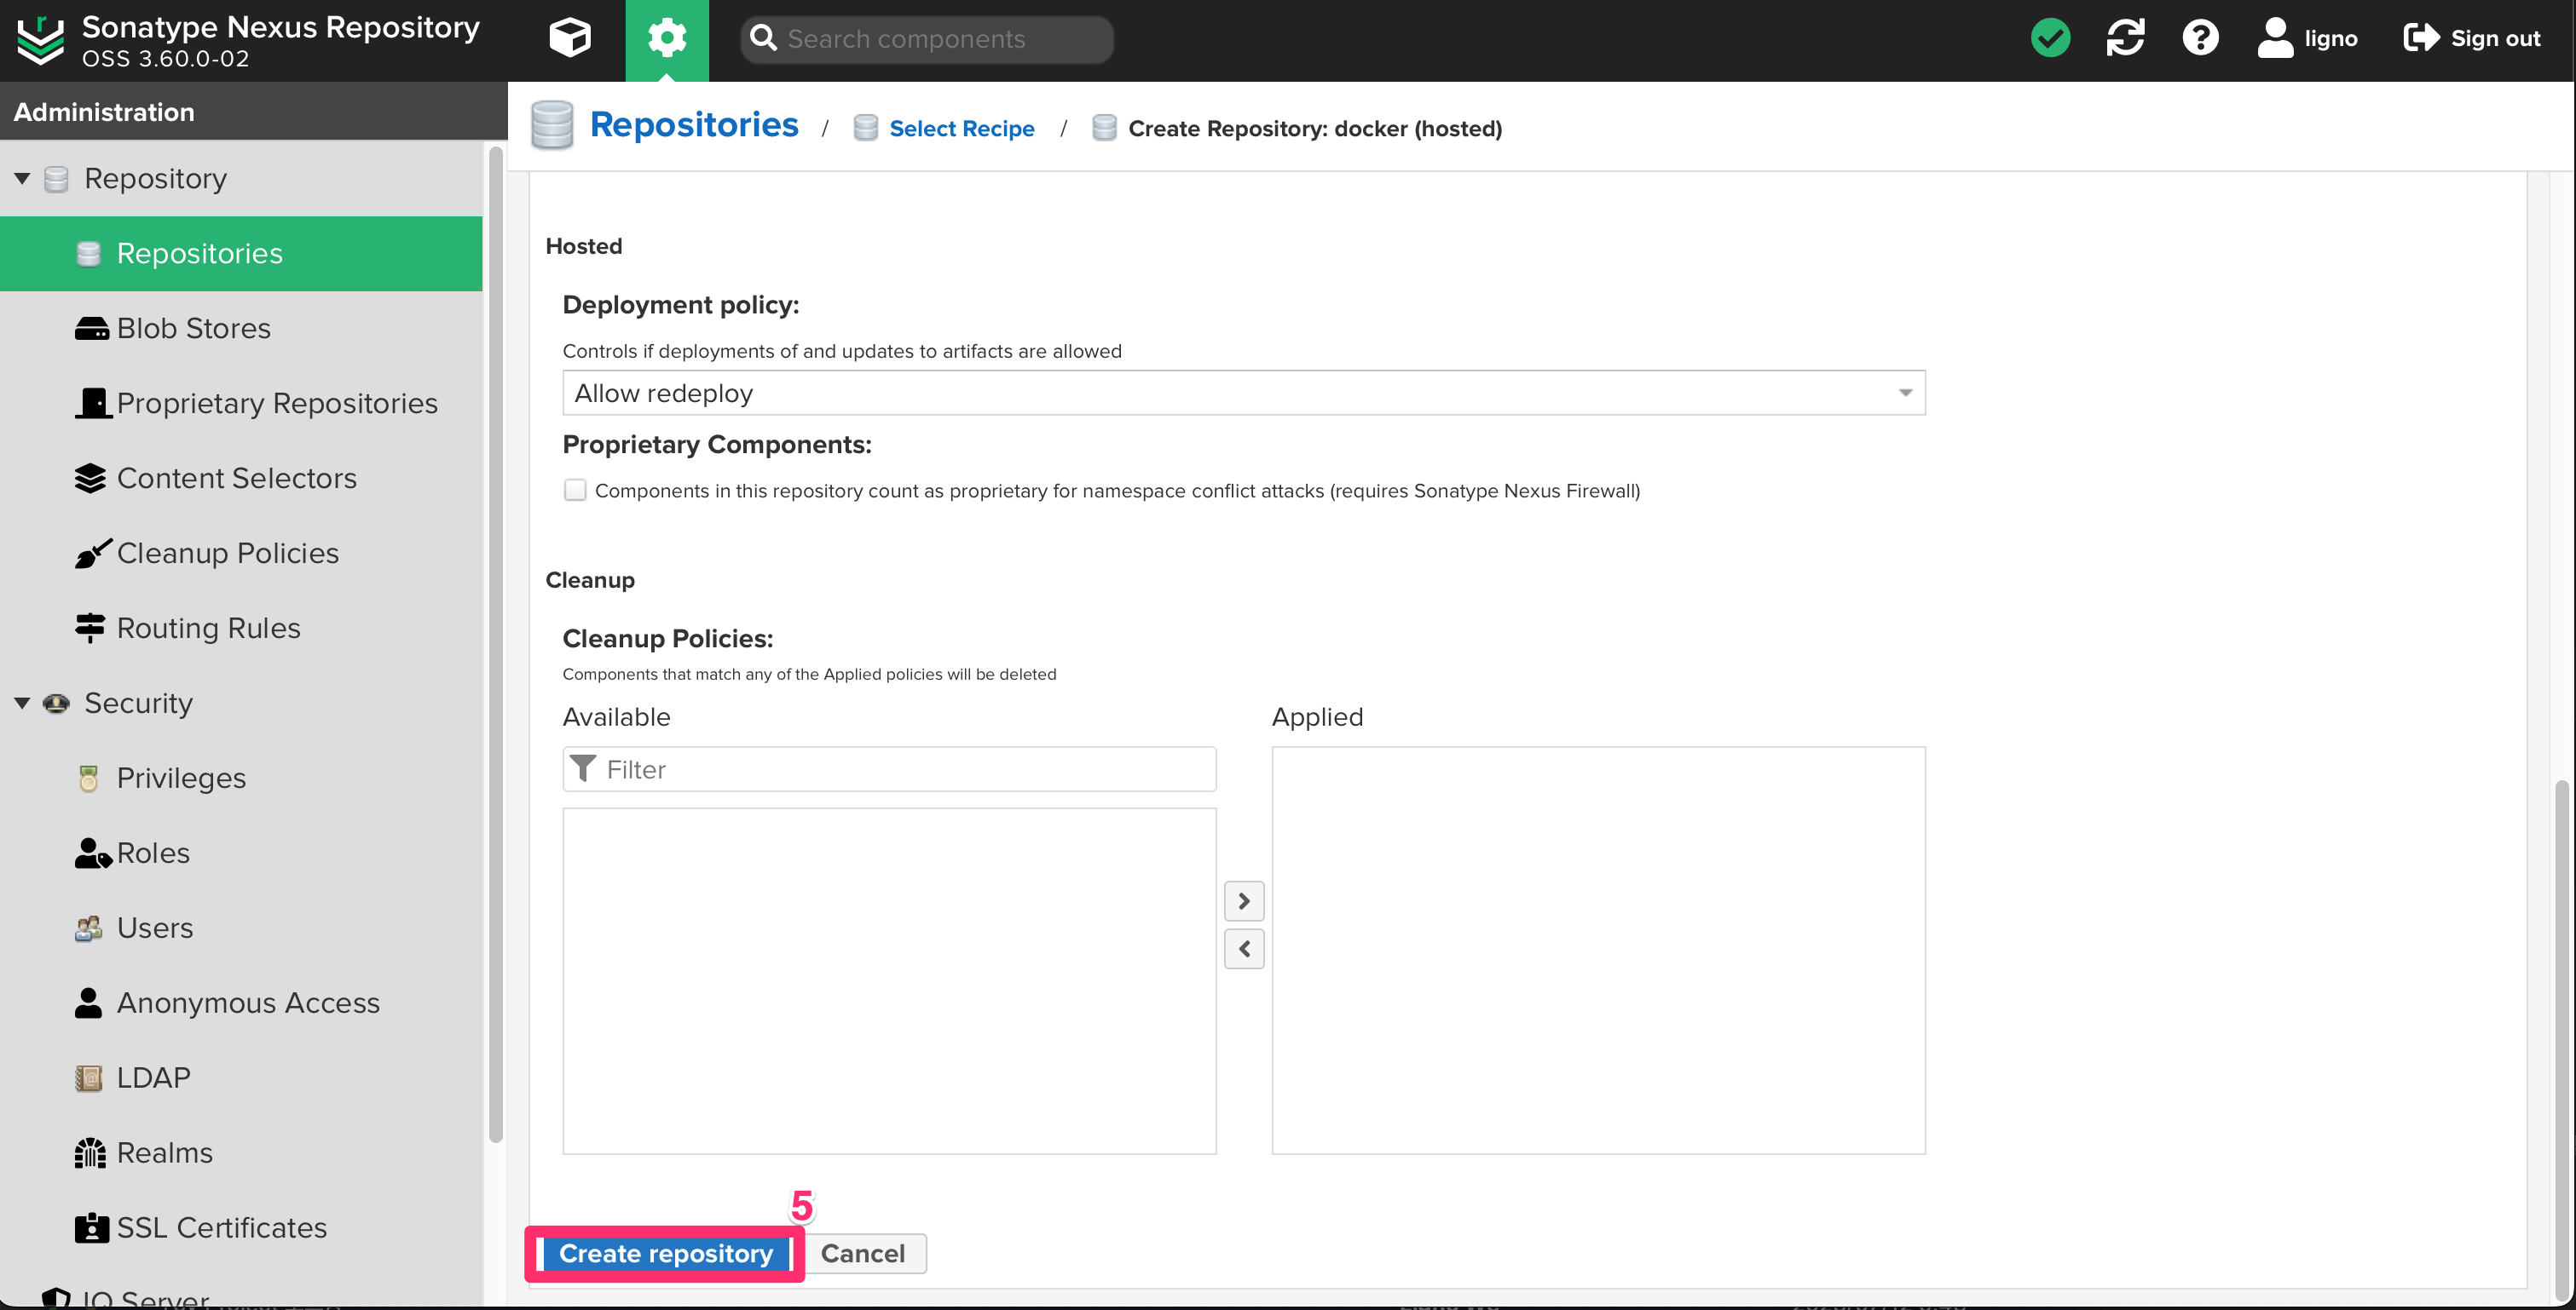Open the Browse mode cube icon
Image resolution: width=2576 pixels, height=1310 pixels.
569,39
